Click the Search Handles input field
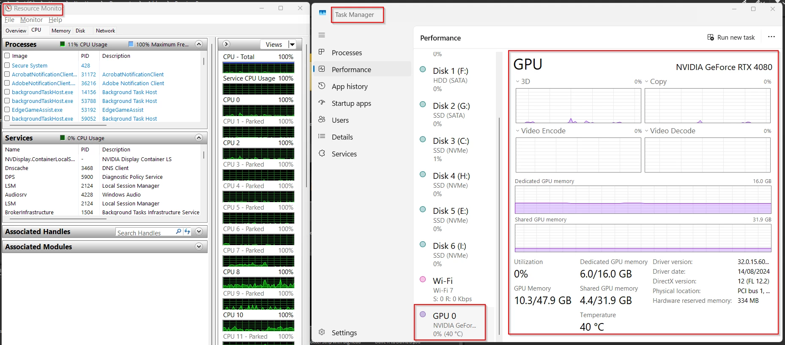785x345 pixels. [x=145, y=232]
